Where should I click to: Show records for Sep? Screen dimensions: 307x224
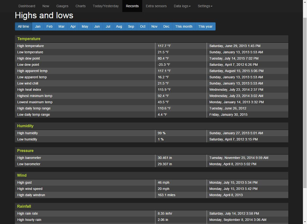(131, 26)
